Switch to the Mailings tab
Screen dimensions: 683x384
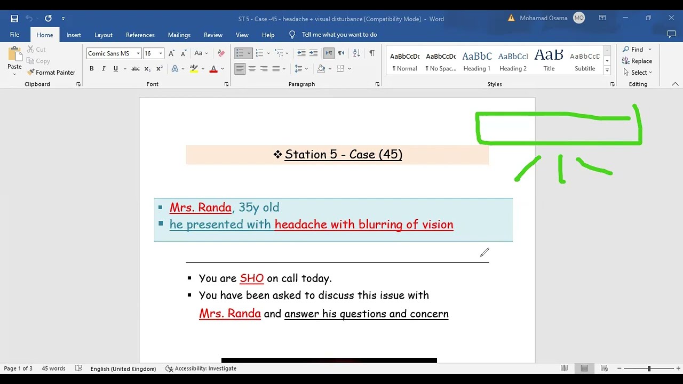coord(179,35)
